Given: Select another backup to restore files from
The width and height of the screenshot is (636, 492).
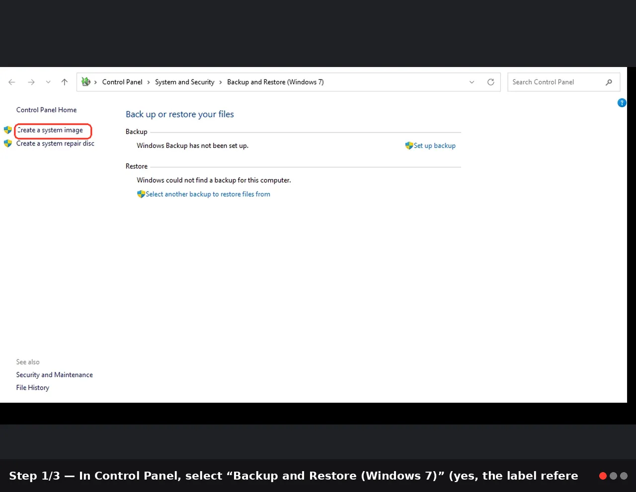Looking at the screenshot, I should (x=208, y=194).
